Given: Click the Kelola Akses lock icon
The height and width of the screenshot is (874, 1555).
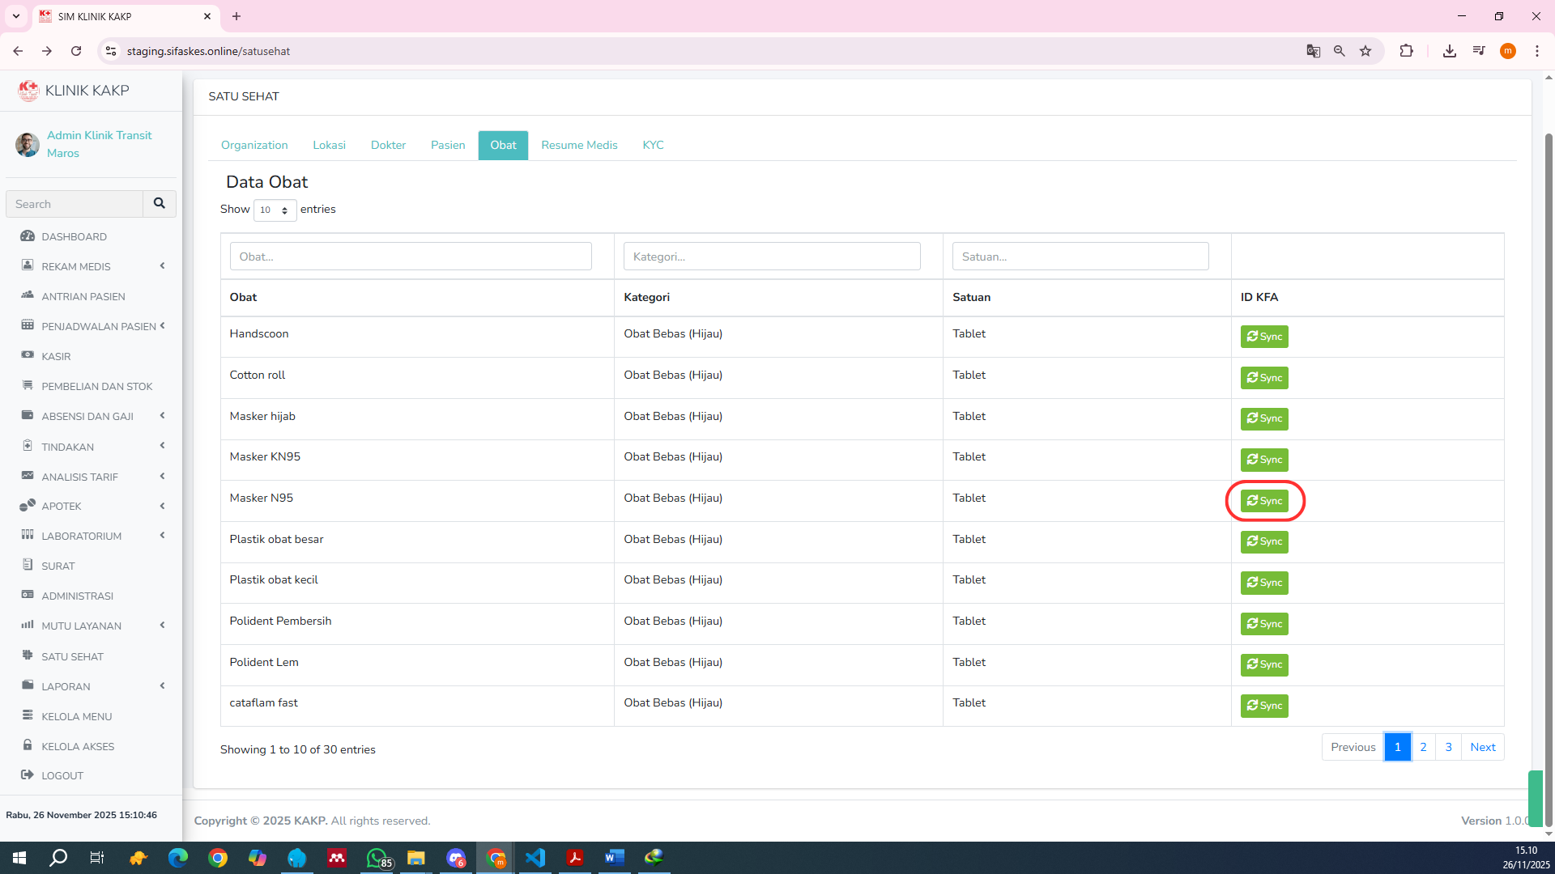Looking at the screenshot, I should 28,745.
